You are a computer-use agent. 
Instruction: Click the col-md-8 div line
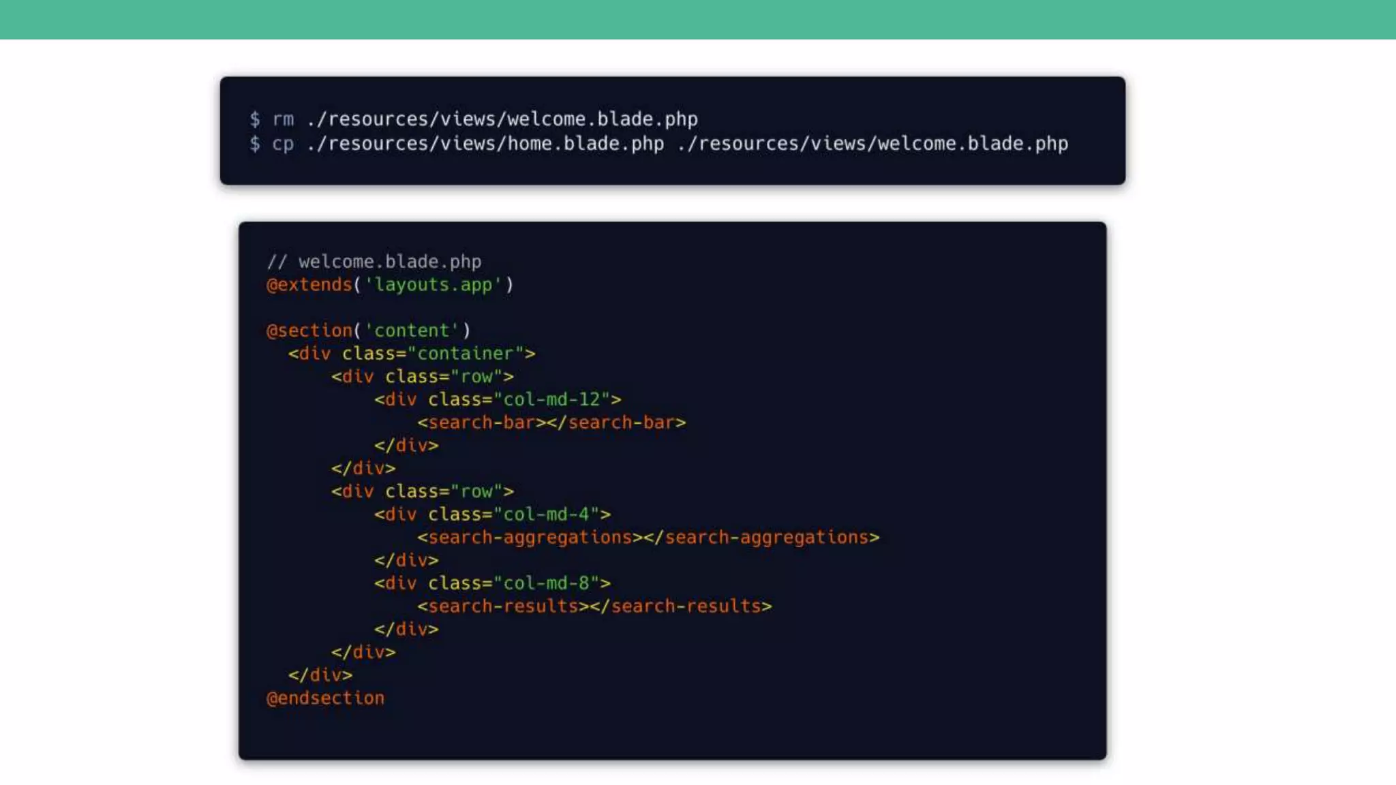(492, 583)
